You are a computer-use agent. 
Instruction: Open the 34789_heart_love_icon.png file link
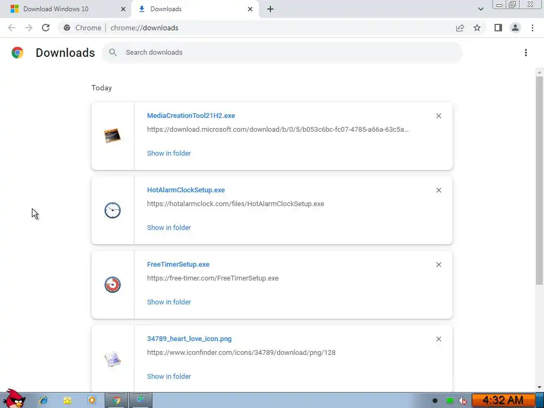189,338
